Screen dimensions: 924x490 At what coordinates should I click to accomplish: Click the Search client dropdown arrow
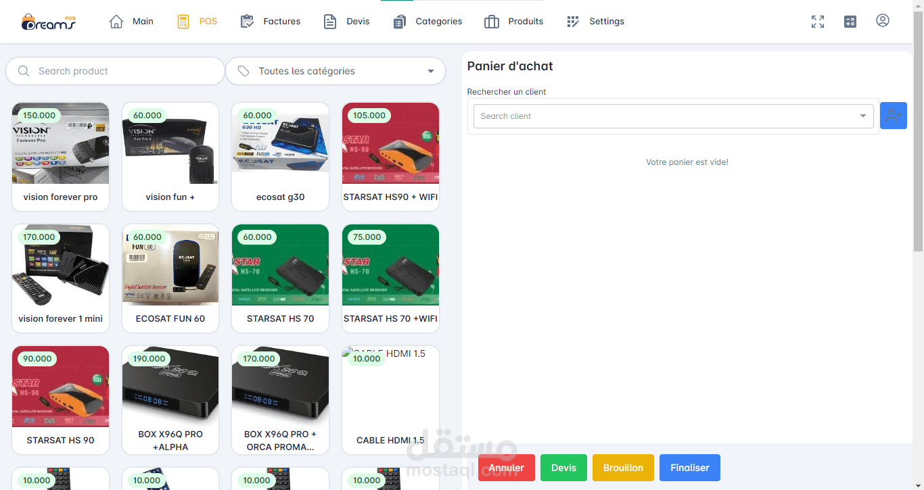[x=863, y=116]
